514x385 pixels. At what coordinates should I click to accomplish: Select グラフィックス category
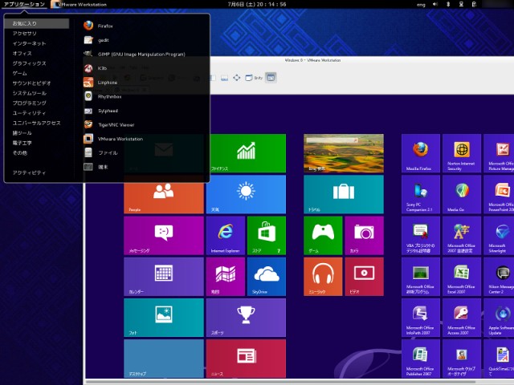(29, 63)
